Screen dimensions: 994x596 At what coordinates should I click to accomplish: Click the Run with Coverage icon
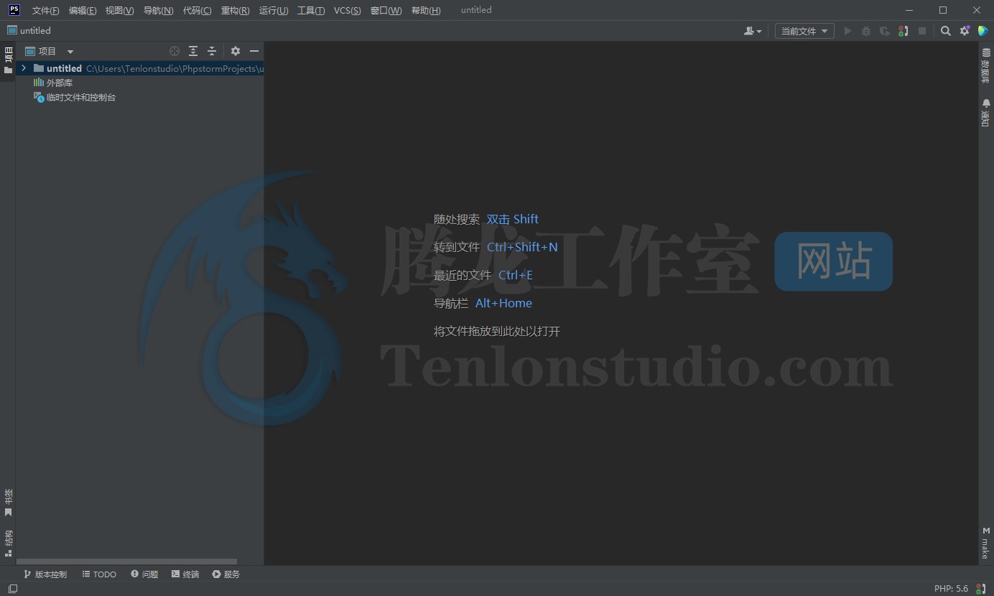click(x=885, y=31)
